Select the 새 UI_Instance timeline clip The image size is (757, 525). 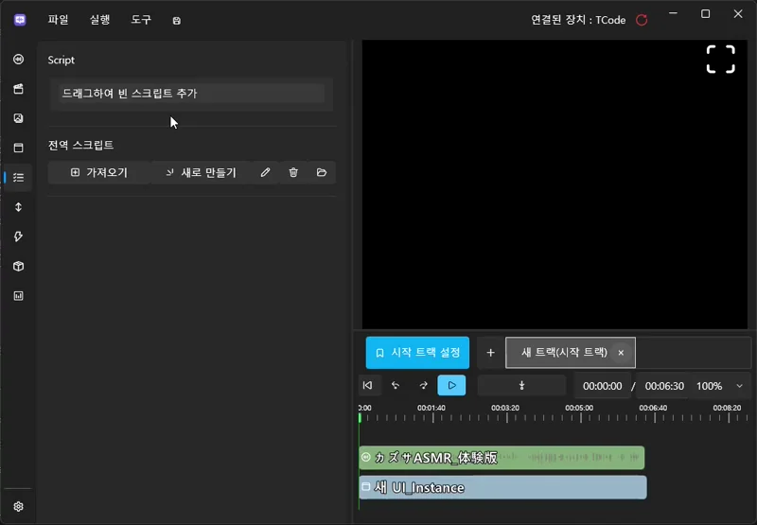502,487
